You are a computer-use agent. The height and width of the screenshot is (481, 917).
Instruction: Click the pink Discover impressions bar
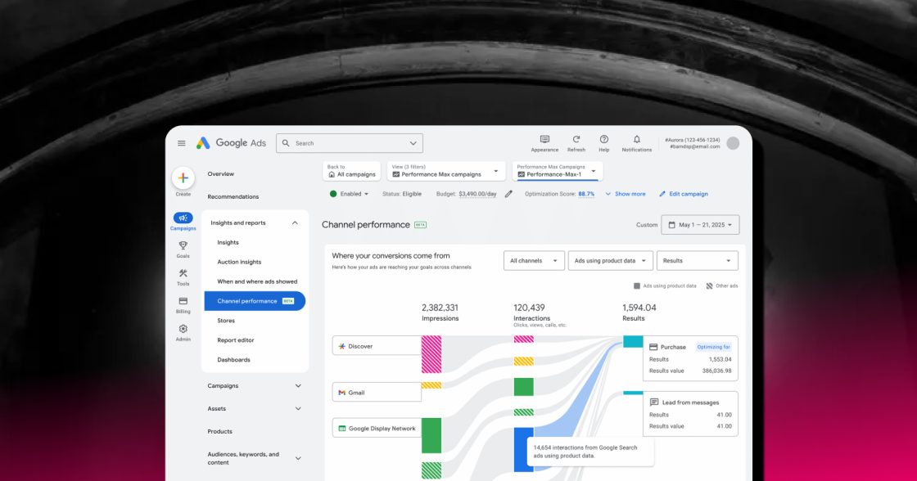pyautogui.click(x=431, y=354)
